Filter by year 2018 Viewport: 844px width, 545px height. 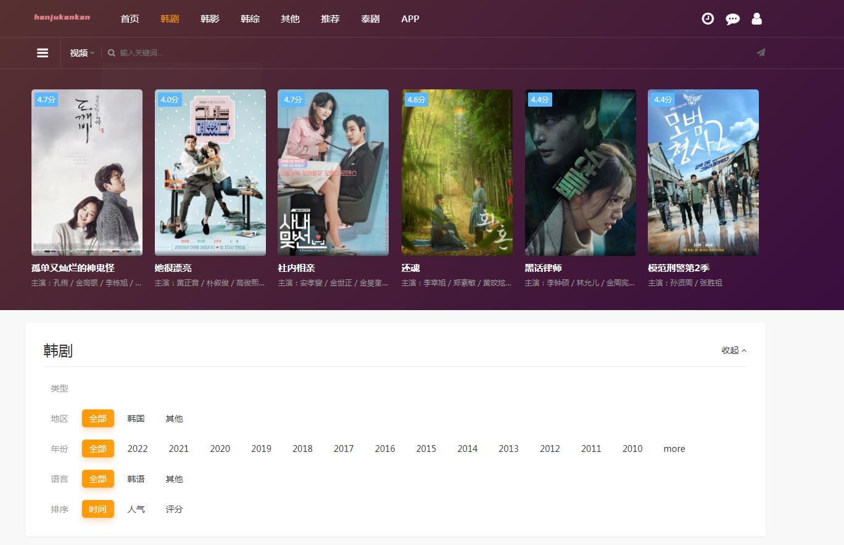(x=302, y=449)
